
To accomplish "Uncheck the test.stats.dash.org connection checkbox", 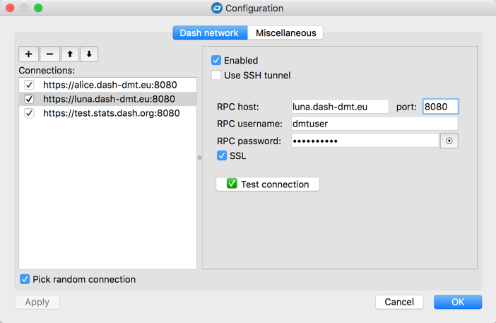I will 29,113.
